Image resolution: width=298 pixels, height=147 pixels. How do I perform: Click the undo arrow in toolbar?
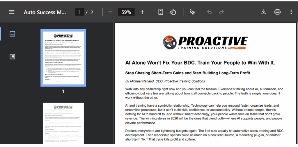click(x=209, y=12)
